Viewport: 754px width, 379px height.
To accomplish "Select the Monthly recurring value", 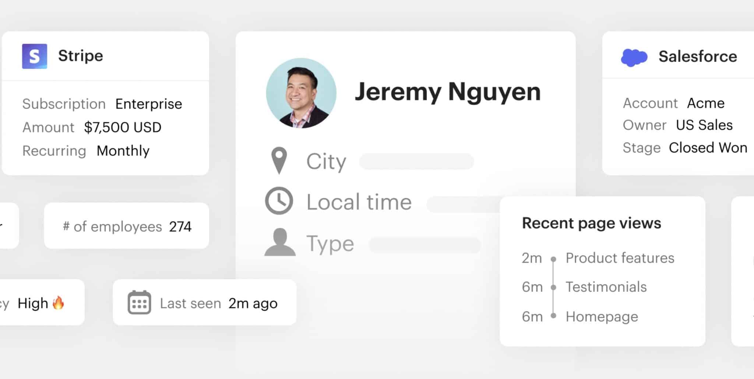I will tap(123, 151).
